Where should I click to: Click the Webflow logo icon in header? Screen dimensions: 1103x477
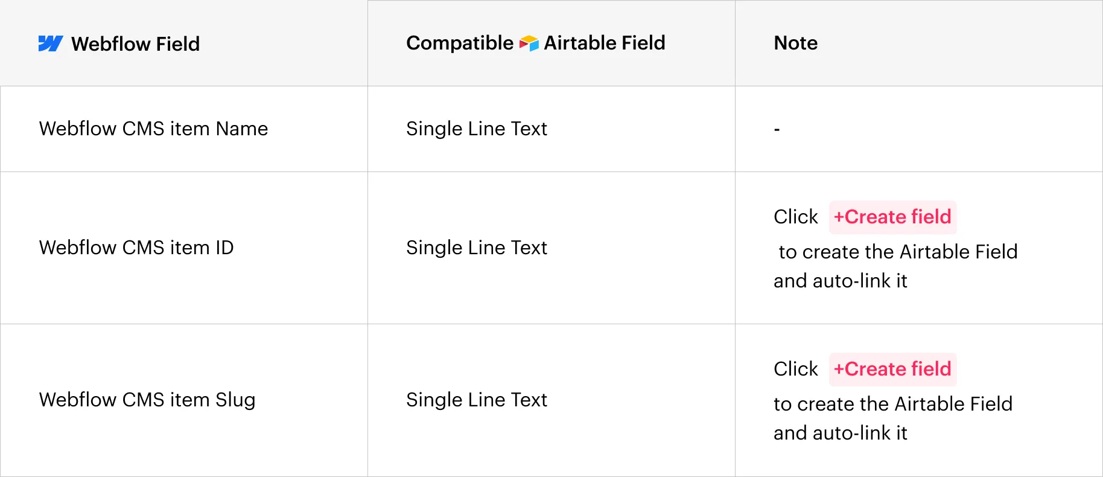[x=51, y=43]
